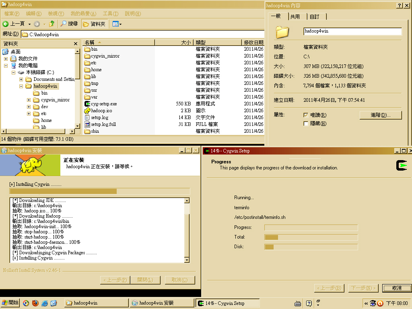This screenshot has width=412, height=309.
Task: Select the setup.log.full file icon
Action: (x=87, y=124)
